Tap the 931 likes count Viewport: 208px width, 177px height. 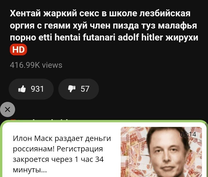click(37, 89)
